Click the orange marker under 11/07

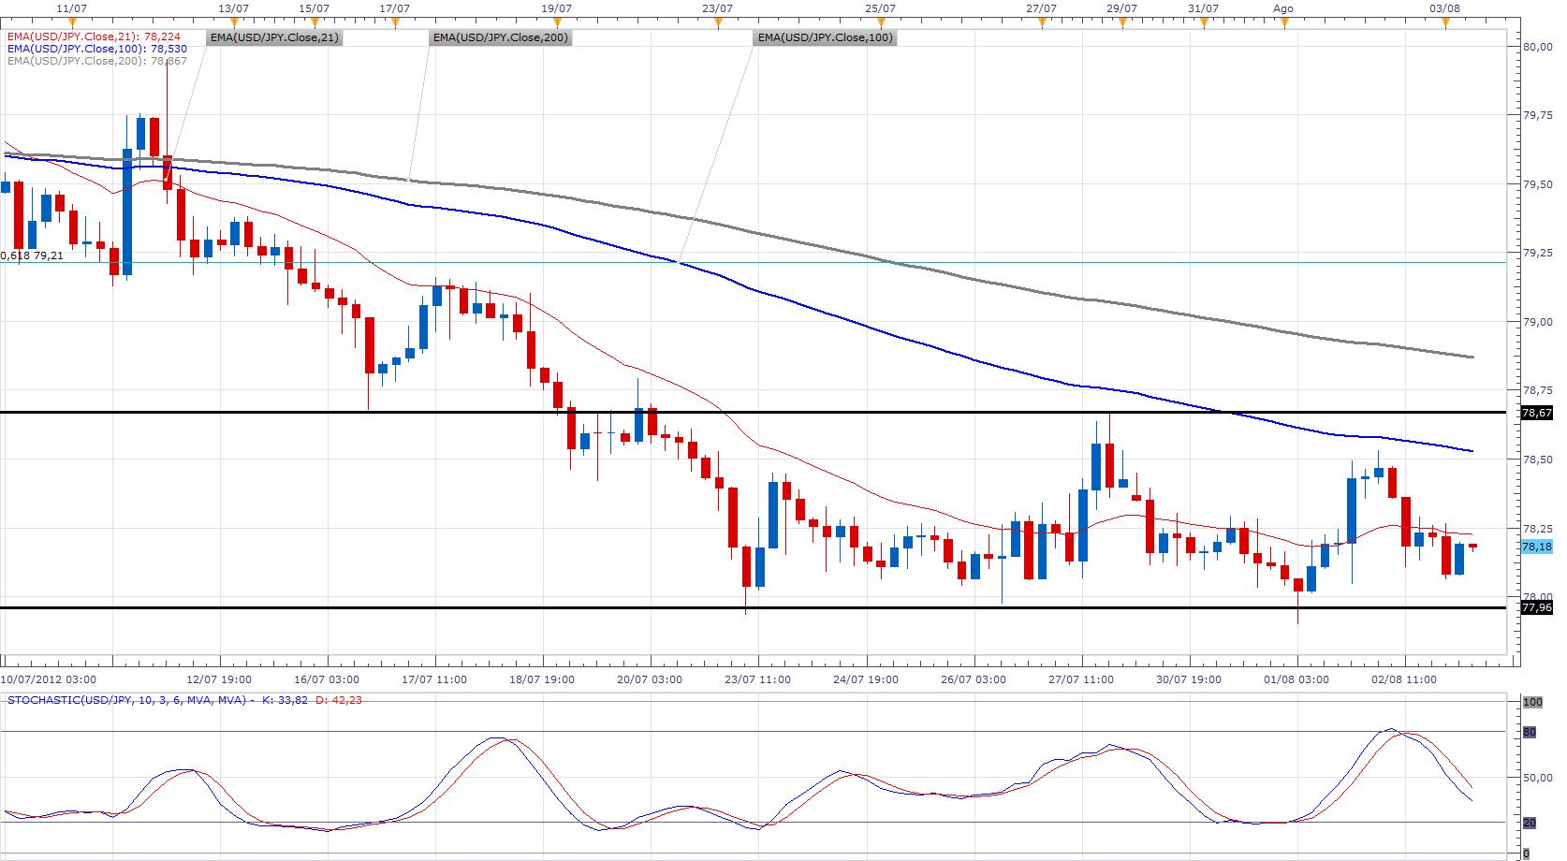(72, 22)
